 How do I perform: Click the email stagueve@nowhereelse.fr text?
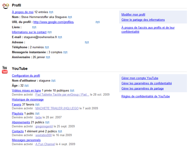point(40,37)
